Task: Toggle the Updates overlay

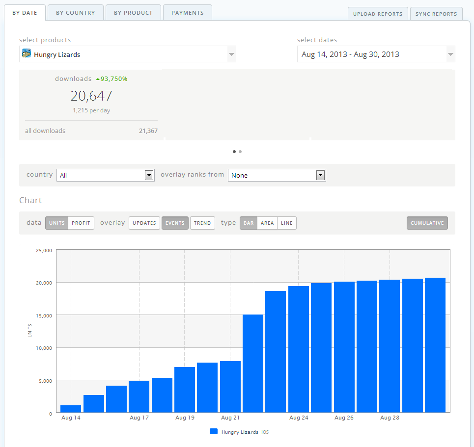Action: [x=144, y=223]
